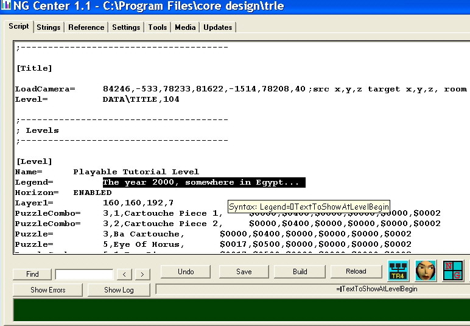This screenshot has height=326, width=470.
Task: Open the Reference tab
Action: tap(86, 27)
